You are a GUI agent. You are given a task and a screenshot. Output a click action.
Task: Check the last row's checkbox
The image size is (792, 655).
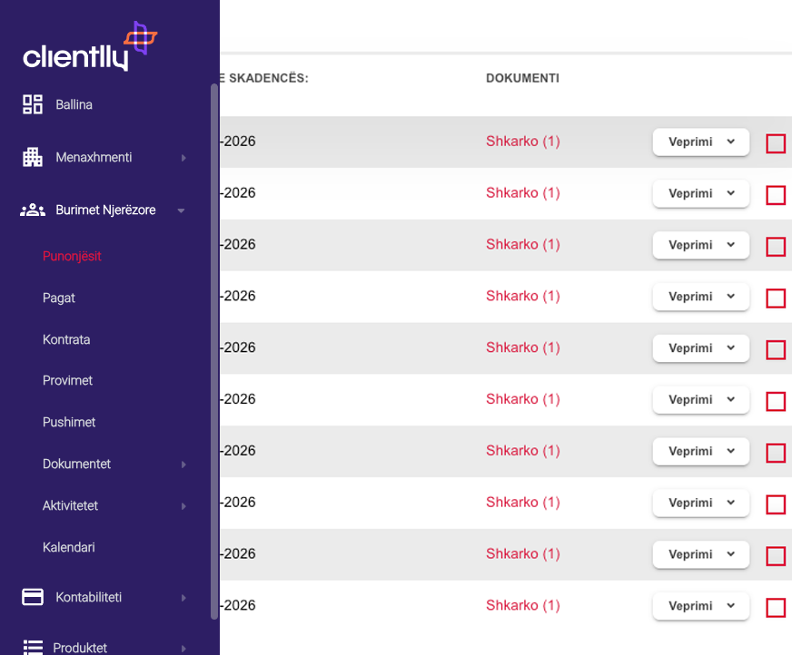click(x=776, y=607)
